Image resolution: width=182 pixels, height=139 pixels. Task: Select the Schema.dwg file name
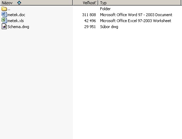[18, 27]
